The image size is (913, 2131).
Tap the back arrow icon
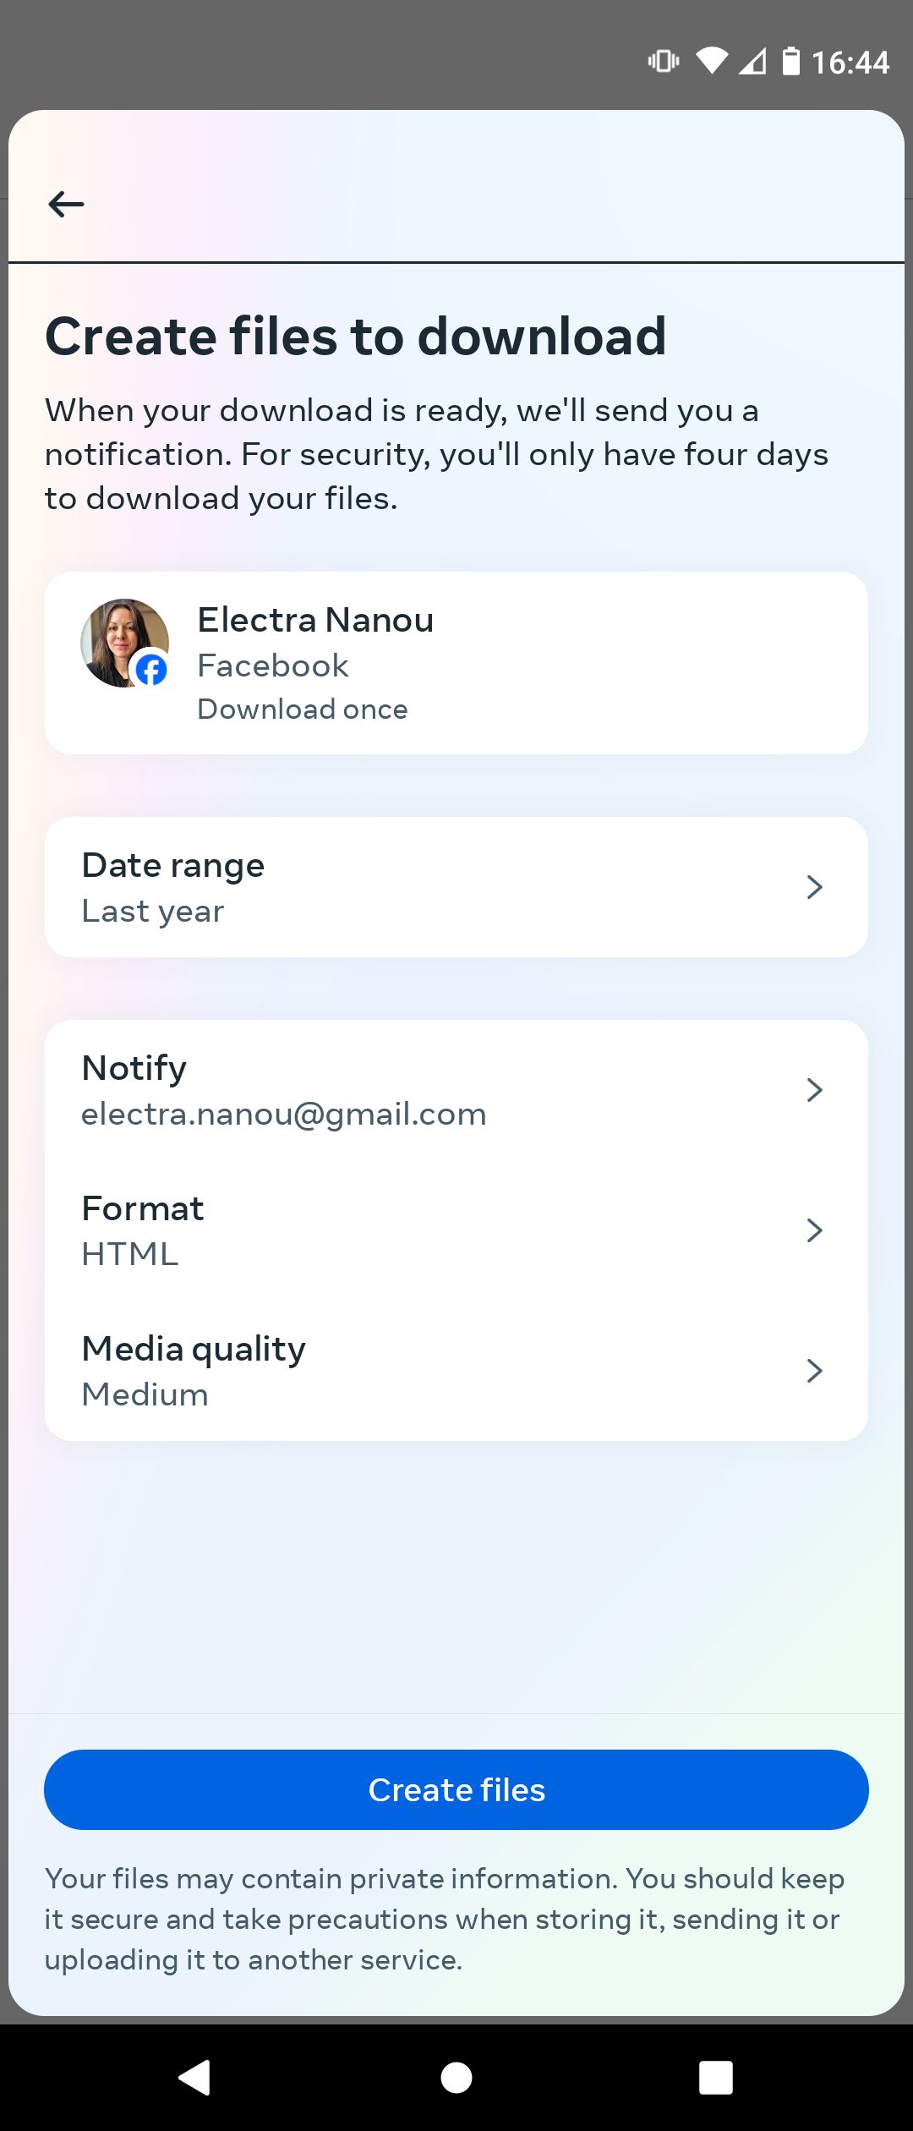pos(66,204)
